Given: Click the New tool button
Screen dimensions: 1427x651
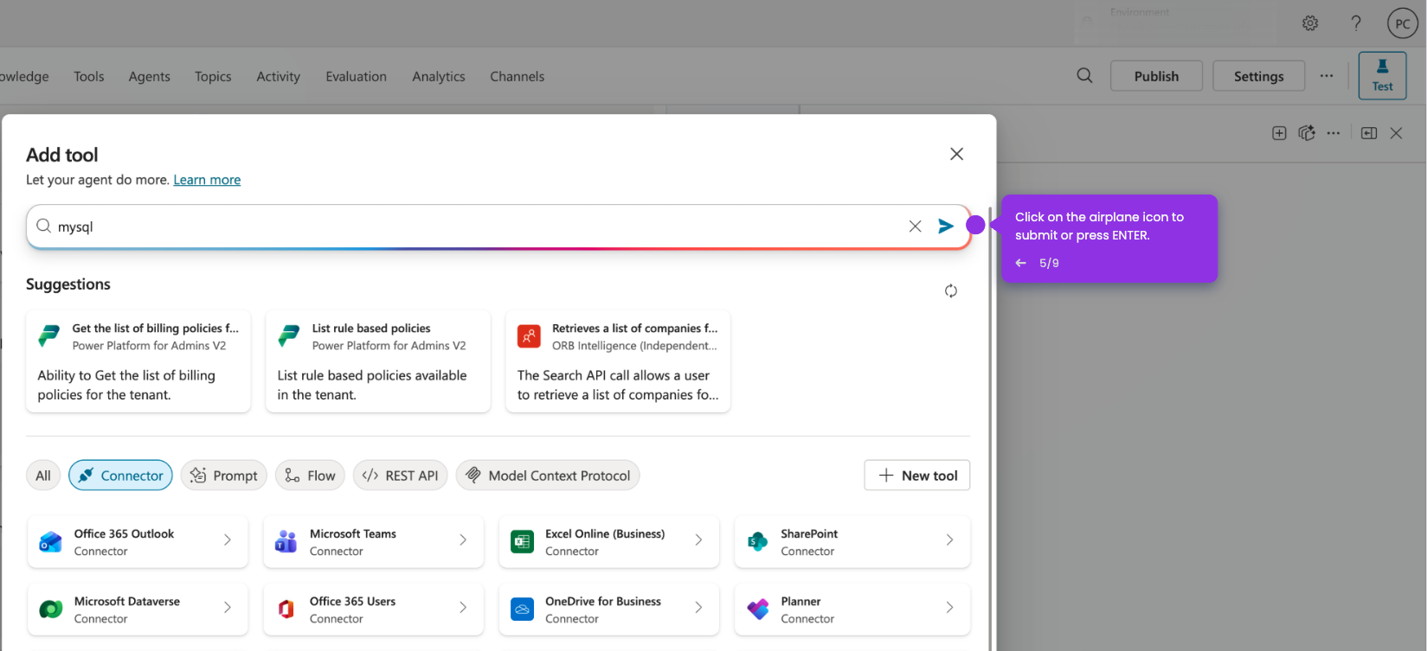Looking at the screenshot, I should click(916, 475).
